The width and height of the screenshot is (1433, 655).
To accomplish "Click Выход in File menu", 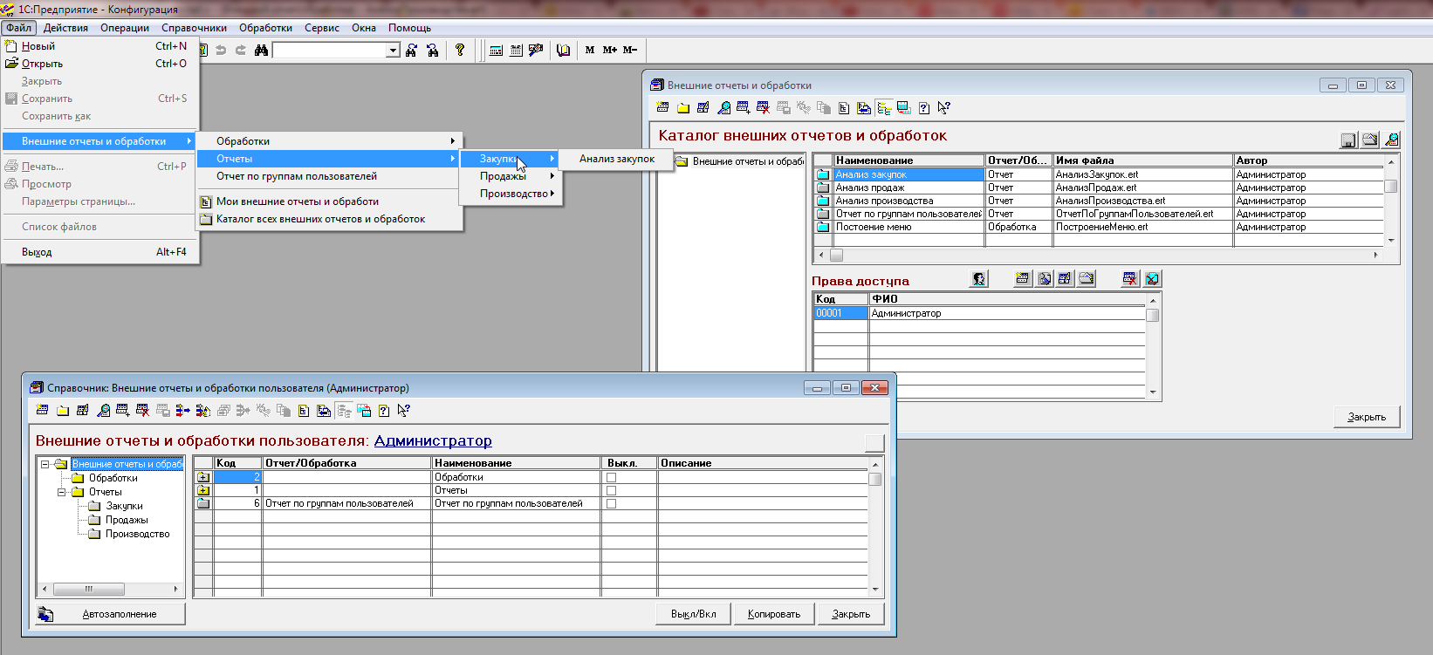I will tap(100, 252).
